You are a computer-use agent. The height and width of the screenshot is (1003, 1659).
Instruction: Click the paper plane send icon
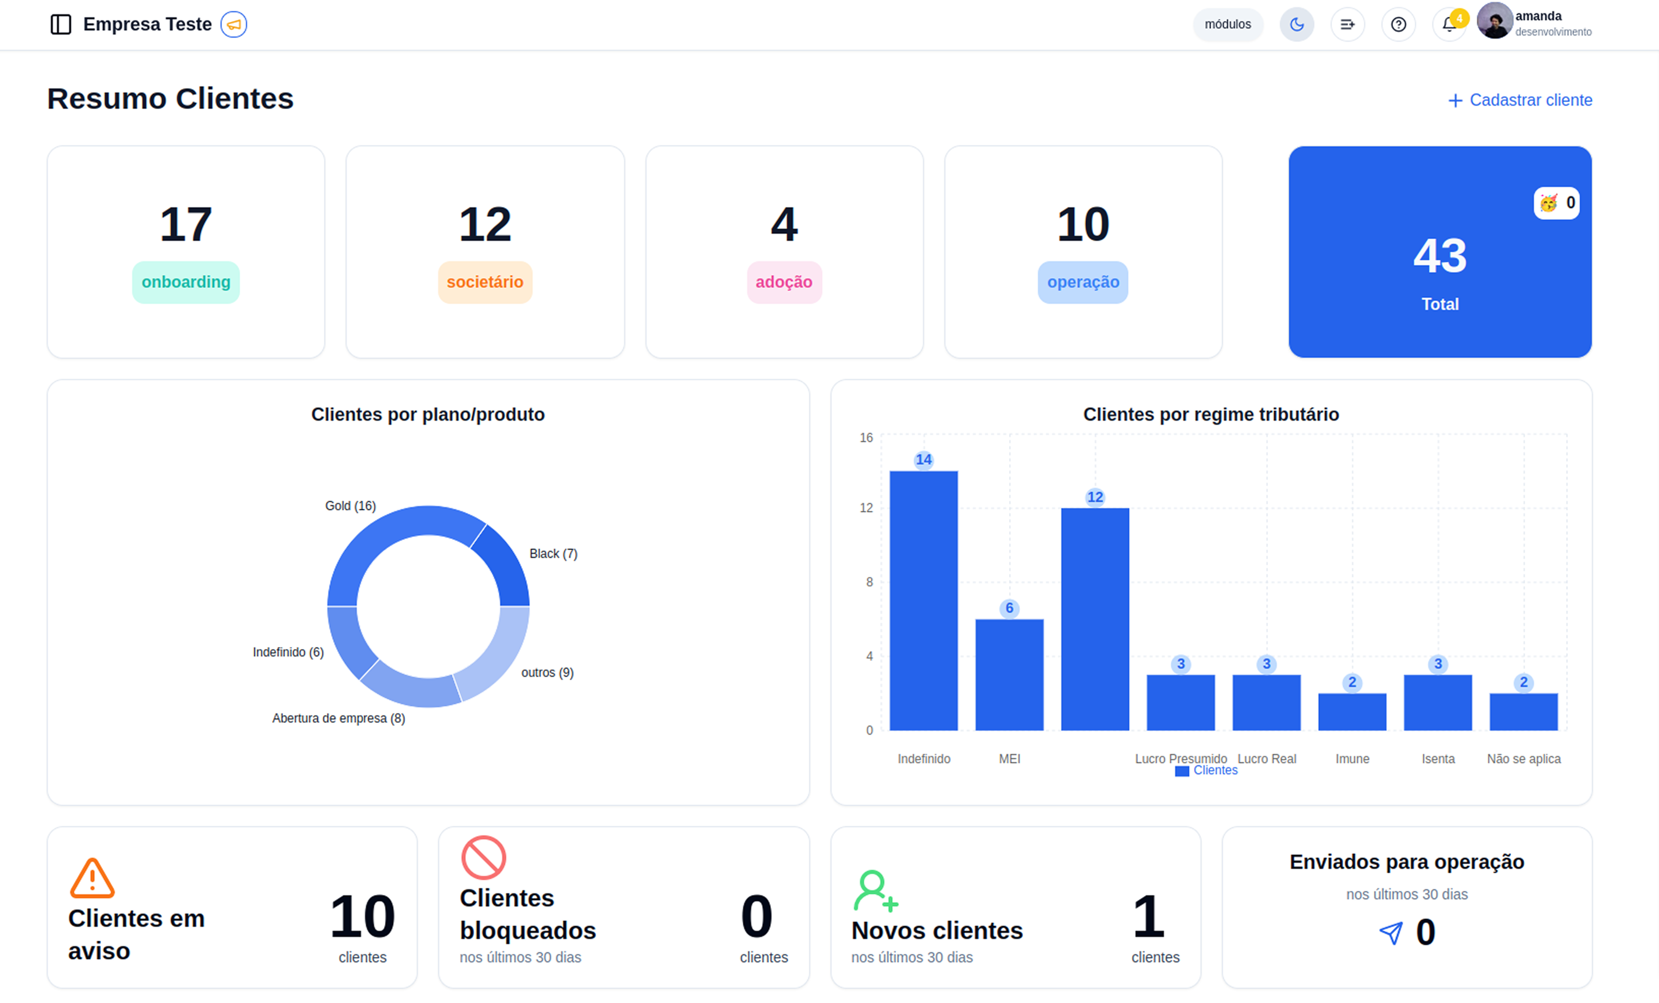1391,933
